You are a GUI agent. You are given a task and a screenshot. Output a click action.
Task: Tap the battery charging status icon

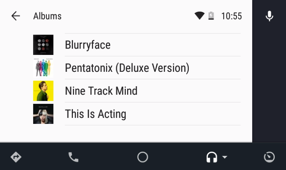(x=211, y=16)
